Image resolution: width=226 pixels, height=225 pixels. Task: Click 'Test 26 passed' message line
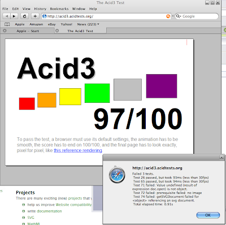click(x=171, y=178)
